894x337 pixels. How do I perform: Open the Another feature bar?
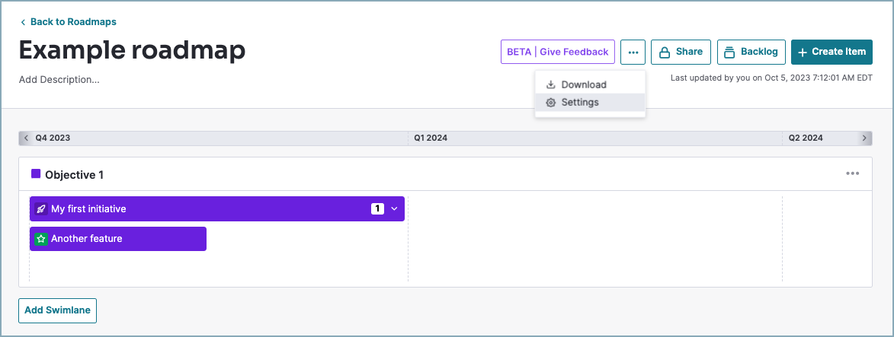tap(118, 239)
